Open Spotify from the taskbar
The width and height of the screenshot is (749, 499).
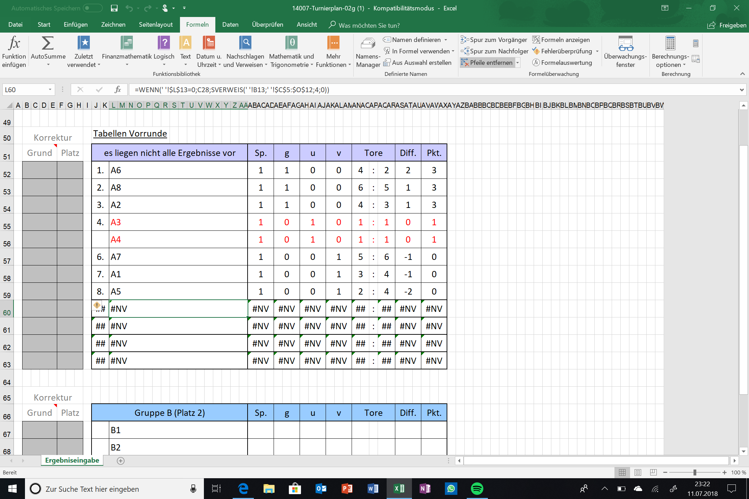[477, 489]
